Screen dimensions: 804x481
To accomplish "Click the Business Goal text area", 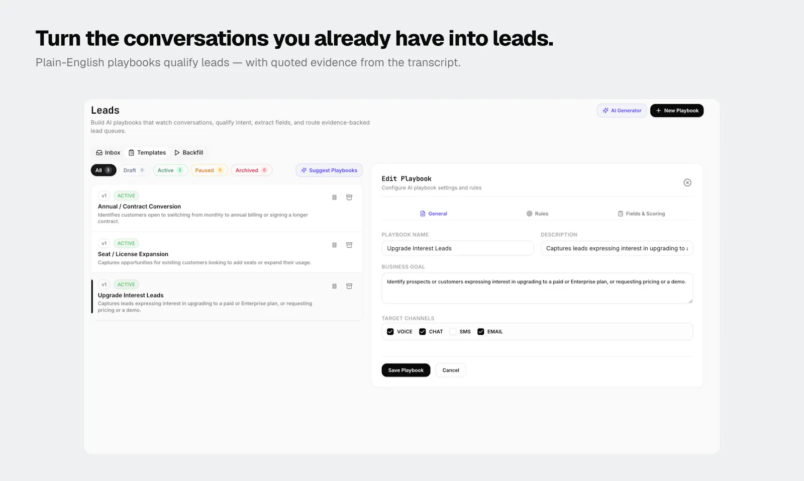I will [x=537, y=288].
